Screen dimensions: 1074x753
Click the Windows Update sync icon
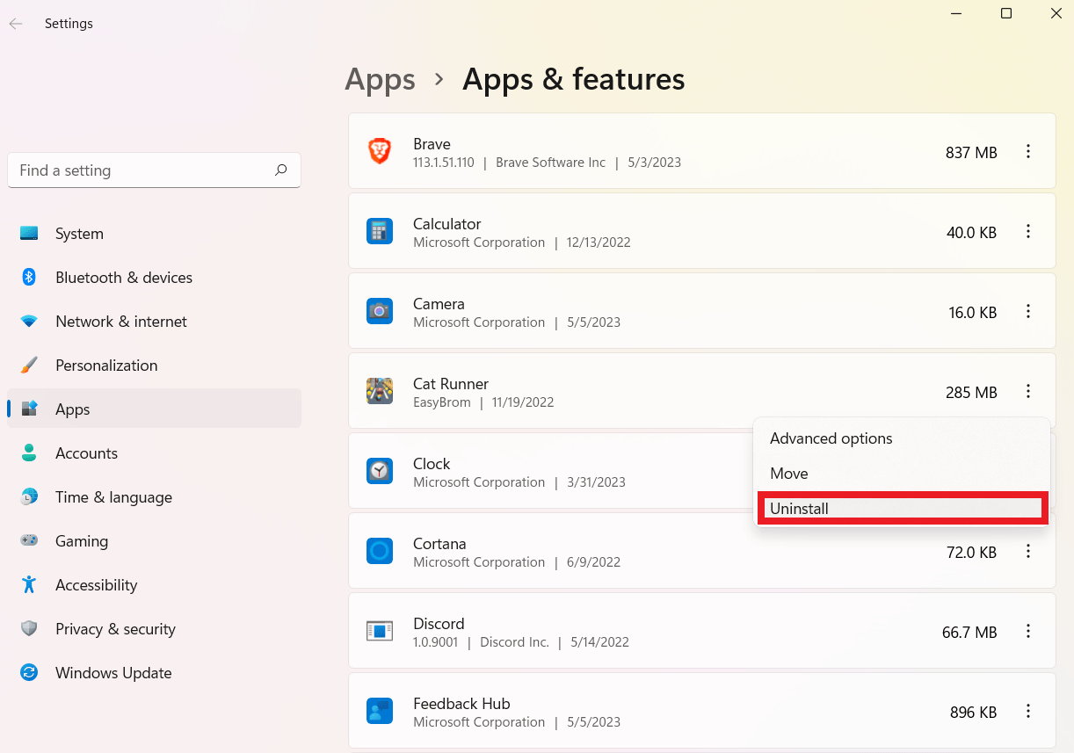click(29, 673)
